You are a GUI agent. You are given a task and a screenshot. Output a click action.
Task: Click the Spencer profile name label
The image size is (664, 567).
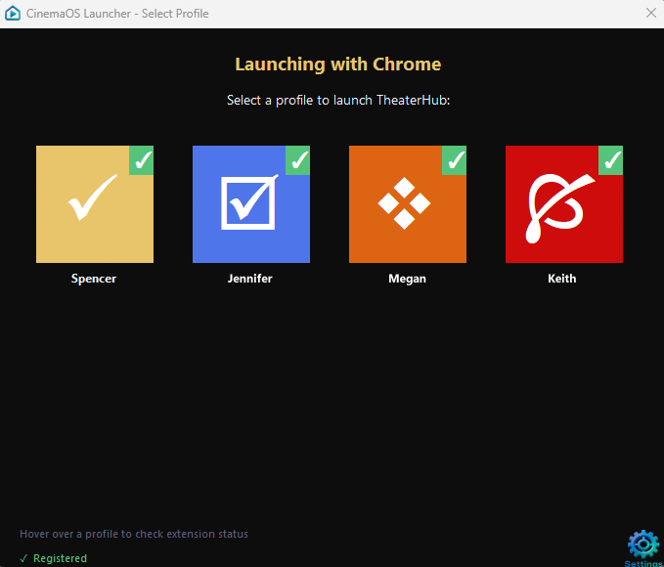pyautogui.click(x=94, y=279)
